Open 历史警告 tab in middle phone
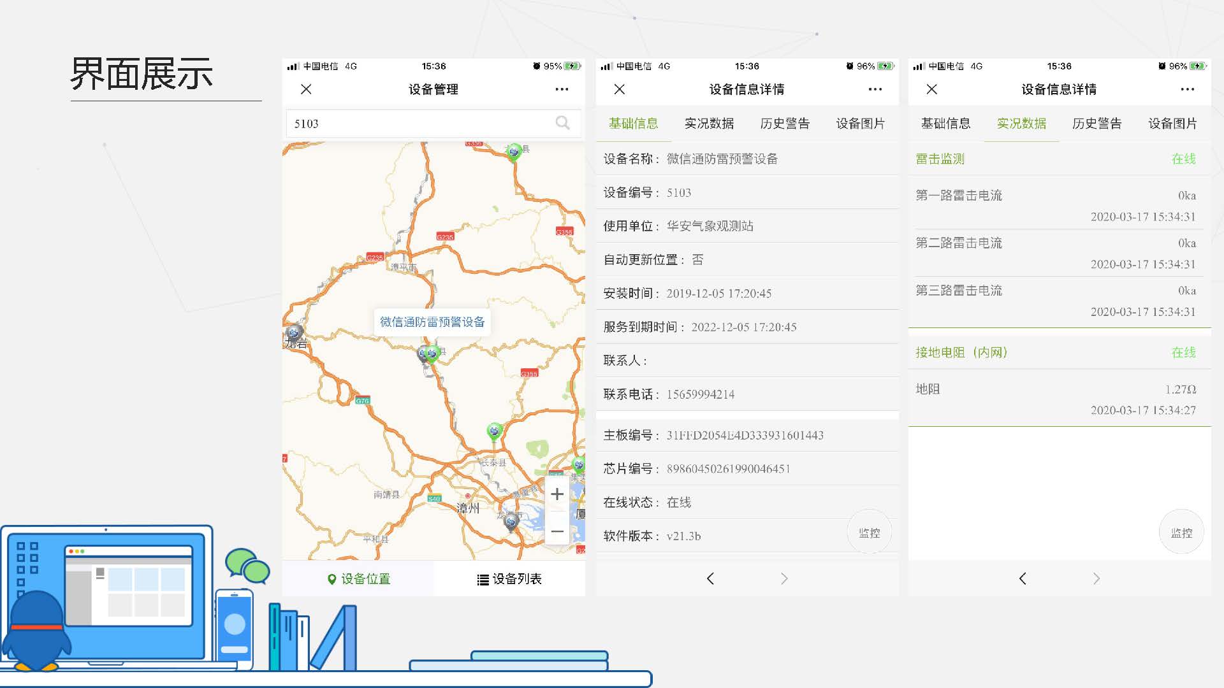1224x688 pixels. pos(785,123)
